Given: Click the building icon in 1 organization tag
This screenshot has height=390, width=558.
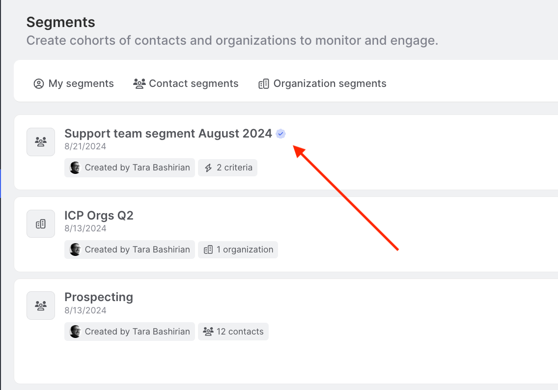Looking at the screenshot, I should 208,250.
